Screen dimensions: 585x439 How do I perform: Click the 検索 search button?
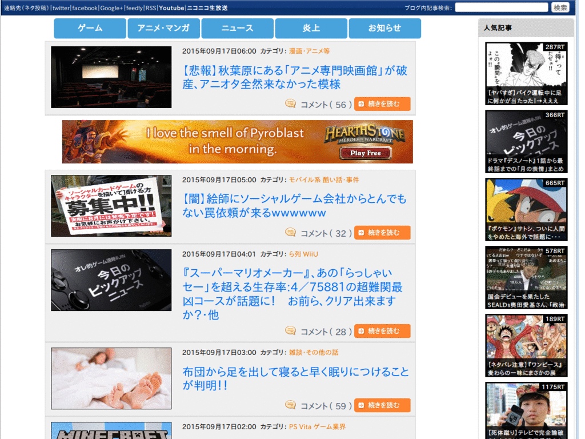[560, 7]
